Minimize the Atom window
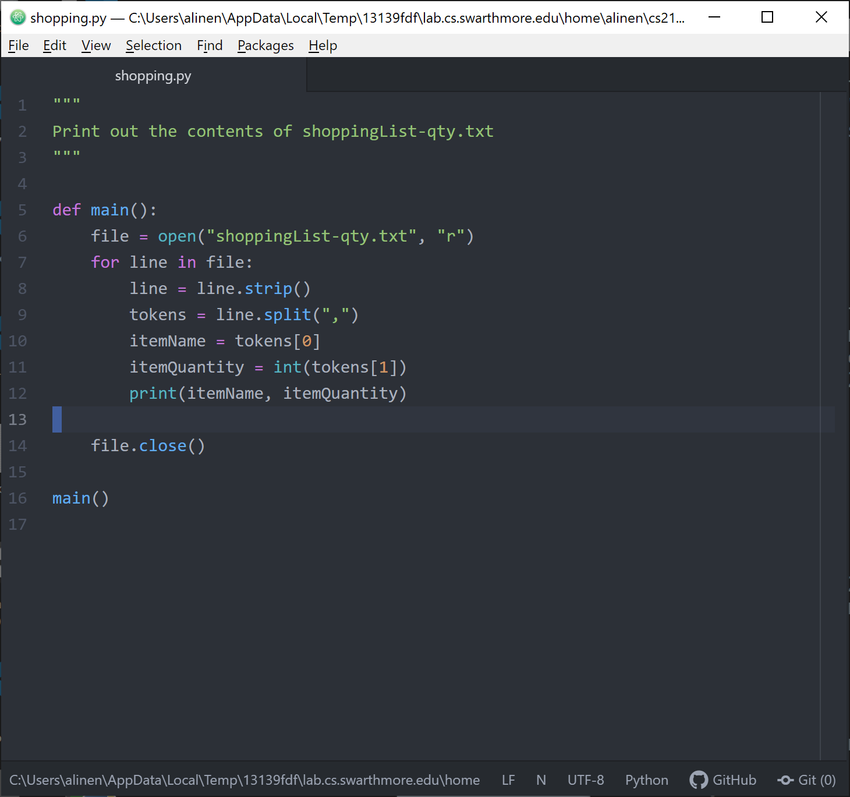The height and width of the screenshot is (797, 850). [714, 17]
